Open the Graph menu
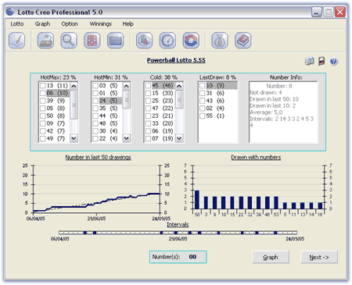Image resolution: width=352 pixels, height=285 pixels. (x=42, y=24)
